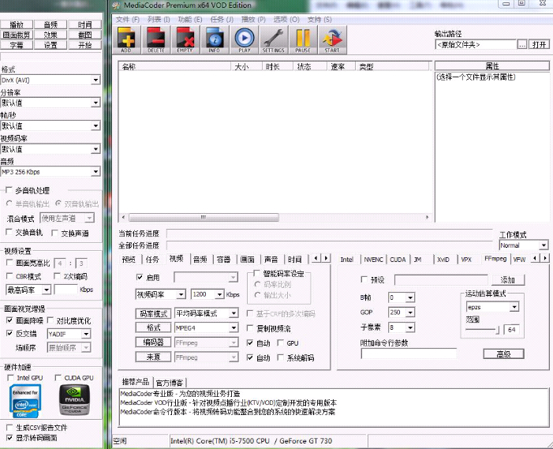Click the EMPTY list toolbar icon

pyautogui.click(x=185, y=39)
